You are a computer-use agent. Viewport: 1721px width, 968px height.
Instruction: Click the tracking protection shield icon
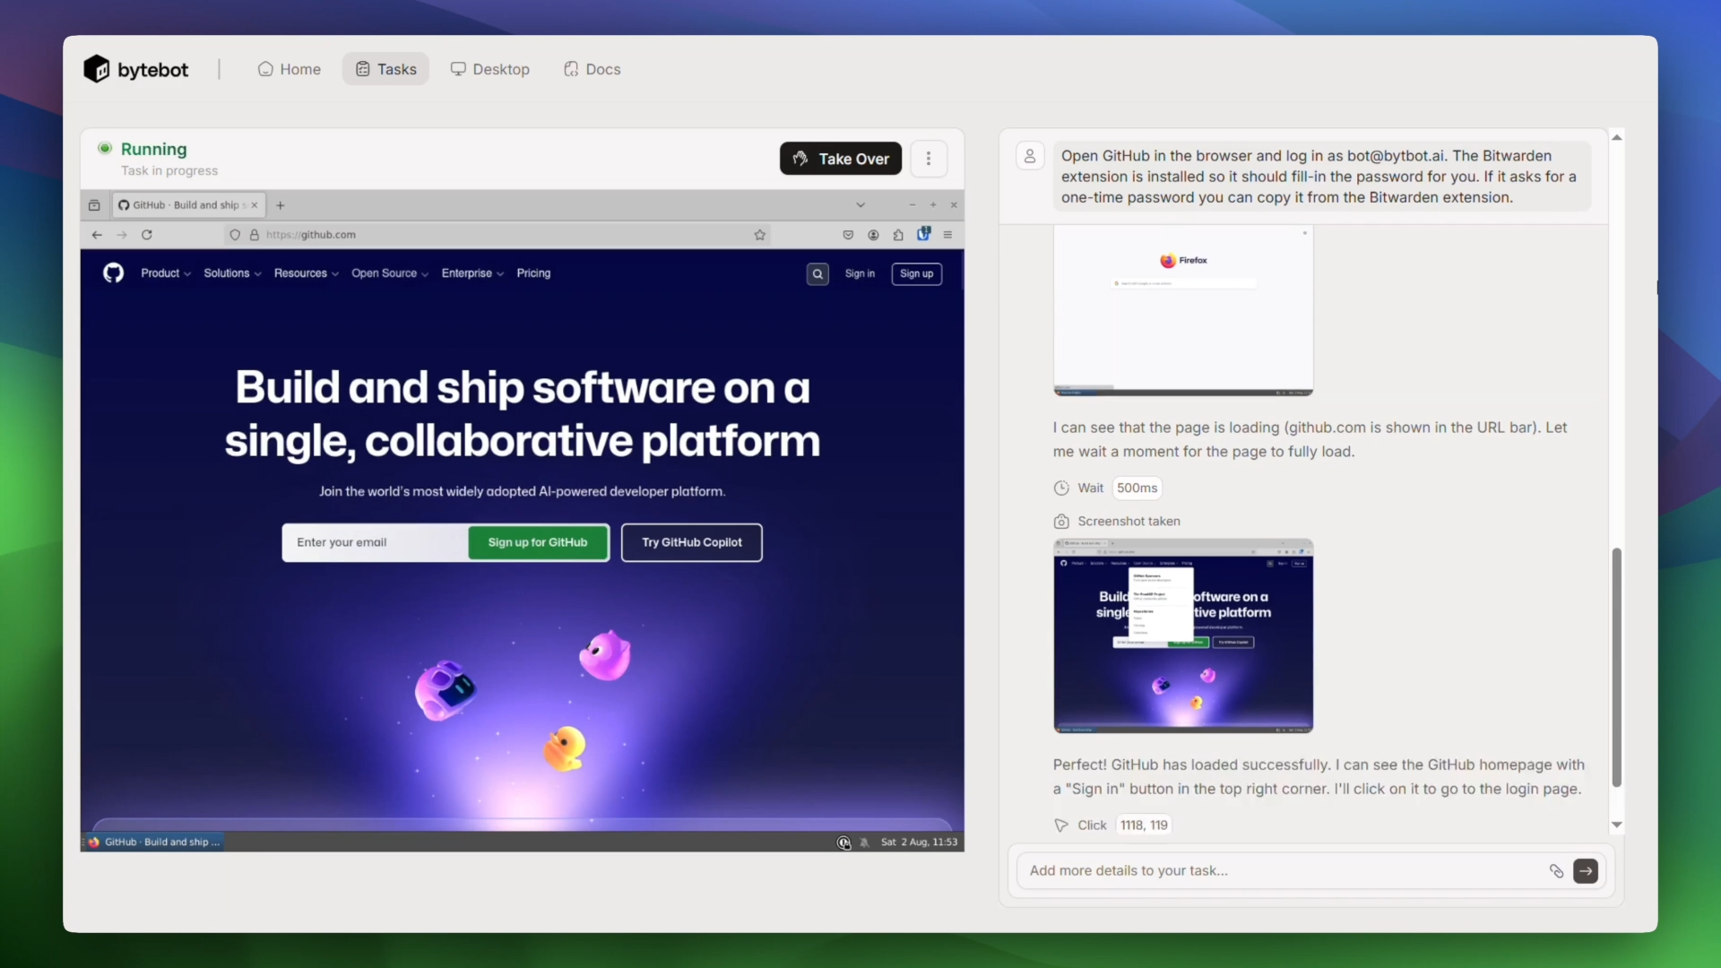[x=235, y=235]
